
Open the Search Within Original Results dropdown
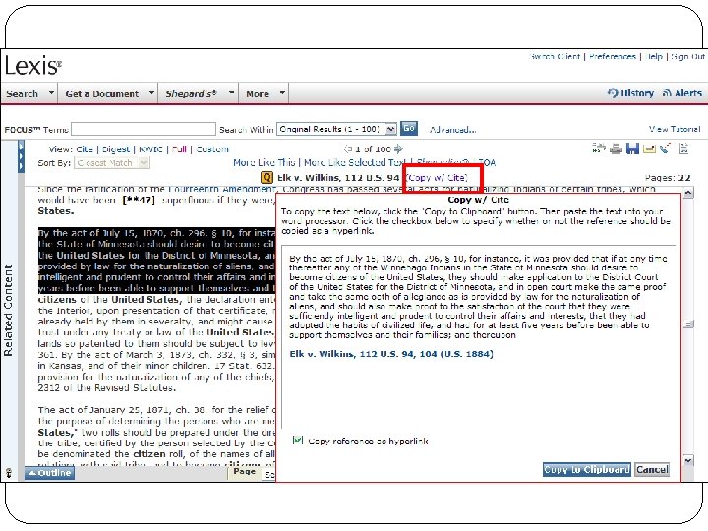[x=337, y=129]
